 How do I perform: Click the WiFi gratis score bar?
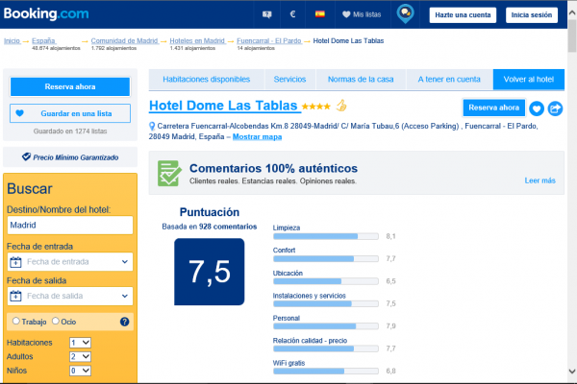[326, 372]
